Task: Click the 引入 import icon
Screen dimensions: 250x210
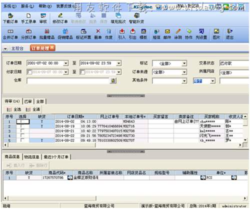Action: (122, 31)
